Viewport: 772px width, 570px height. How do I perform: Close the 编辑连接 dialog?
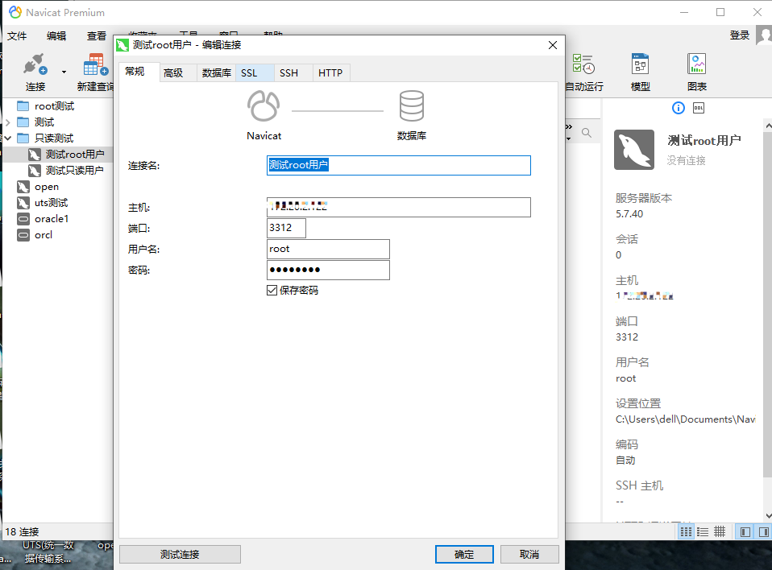tap(553, 45)
